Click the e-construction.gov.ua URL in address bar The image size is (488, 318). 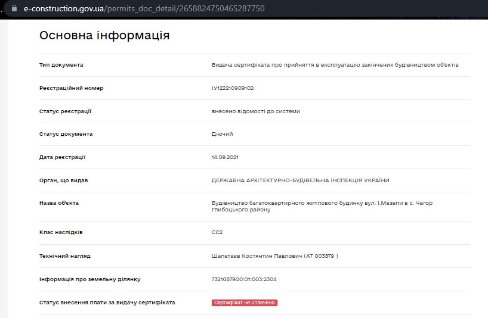coord(144,8)
